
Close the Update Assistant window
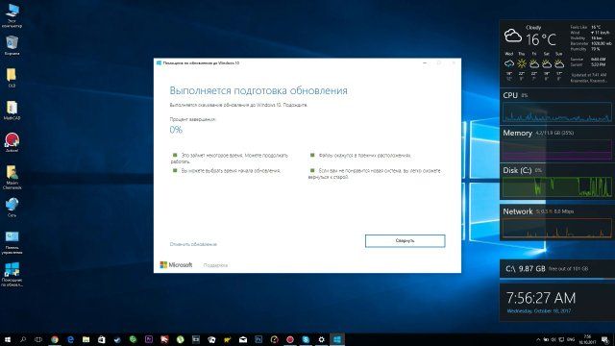coord(454,62)
